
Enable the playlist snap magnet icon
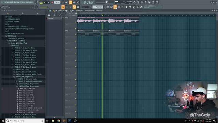tap(50, 11)
